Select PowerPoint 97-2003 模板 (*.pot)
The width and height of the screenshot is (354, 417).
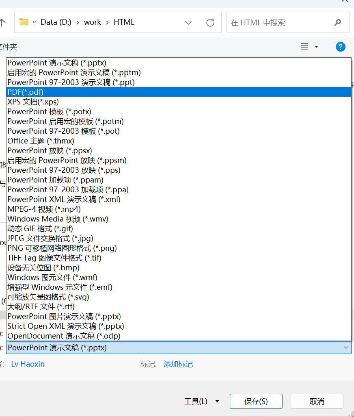(179, 131)
